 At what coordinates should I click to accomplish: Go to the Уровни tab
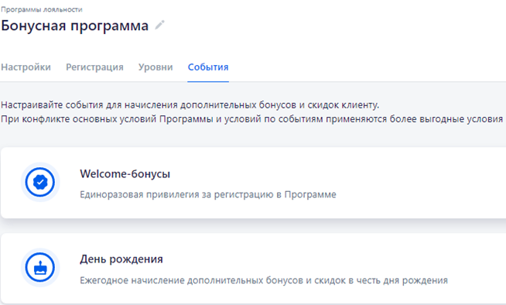click(156, 67)
